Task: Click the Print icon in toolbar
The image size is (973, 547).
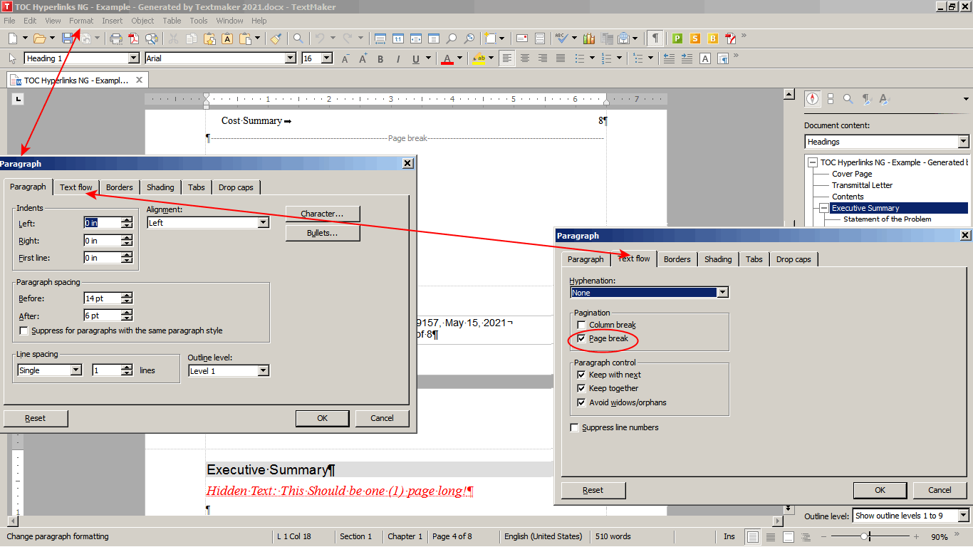Action: point(116,38)
